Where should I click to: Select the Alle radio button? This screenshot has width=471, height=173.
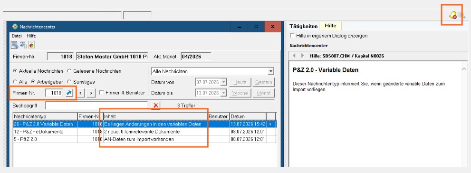point(15,82)
